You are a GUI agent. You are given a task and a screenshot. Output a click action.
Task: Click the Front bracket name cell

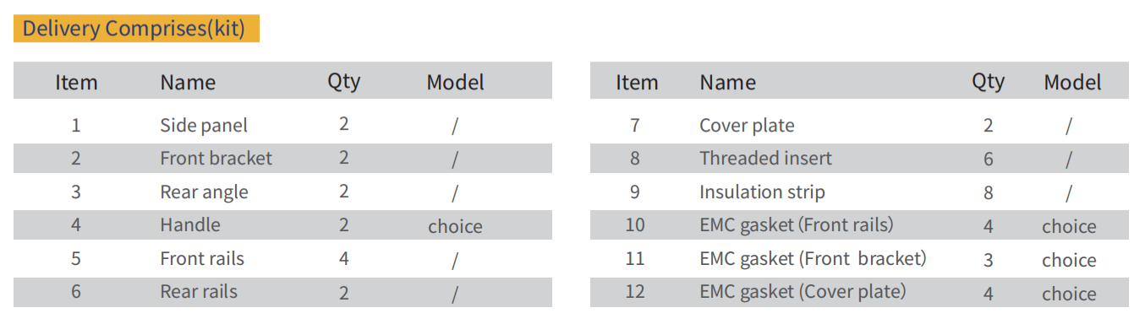click(216, 159)
